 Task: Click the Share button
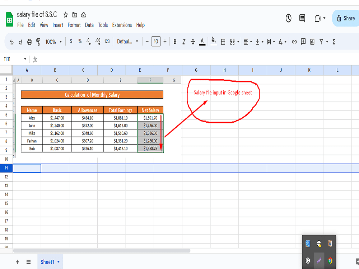pos(346,18)
